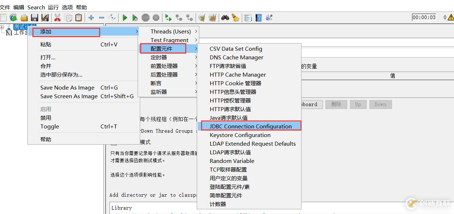Expand the 前置处理器 submenu

(168, 66)
